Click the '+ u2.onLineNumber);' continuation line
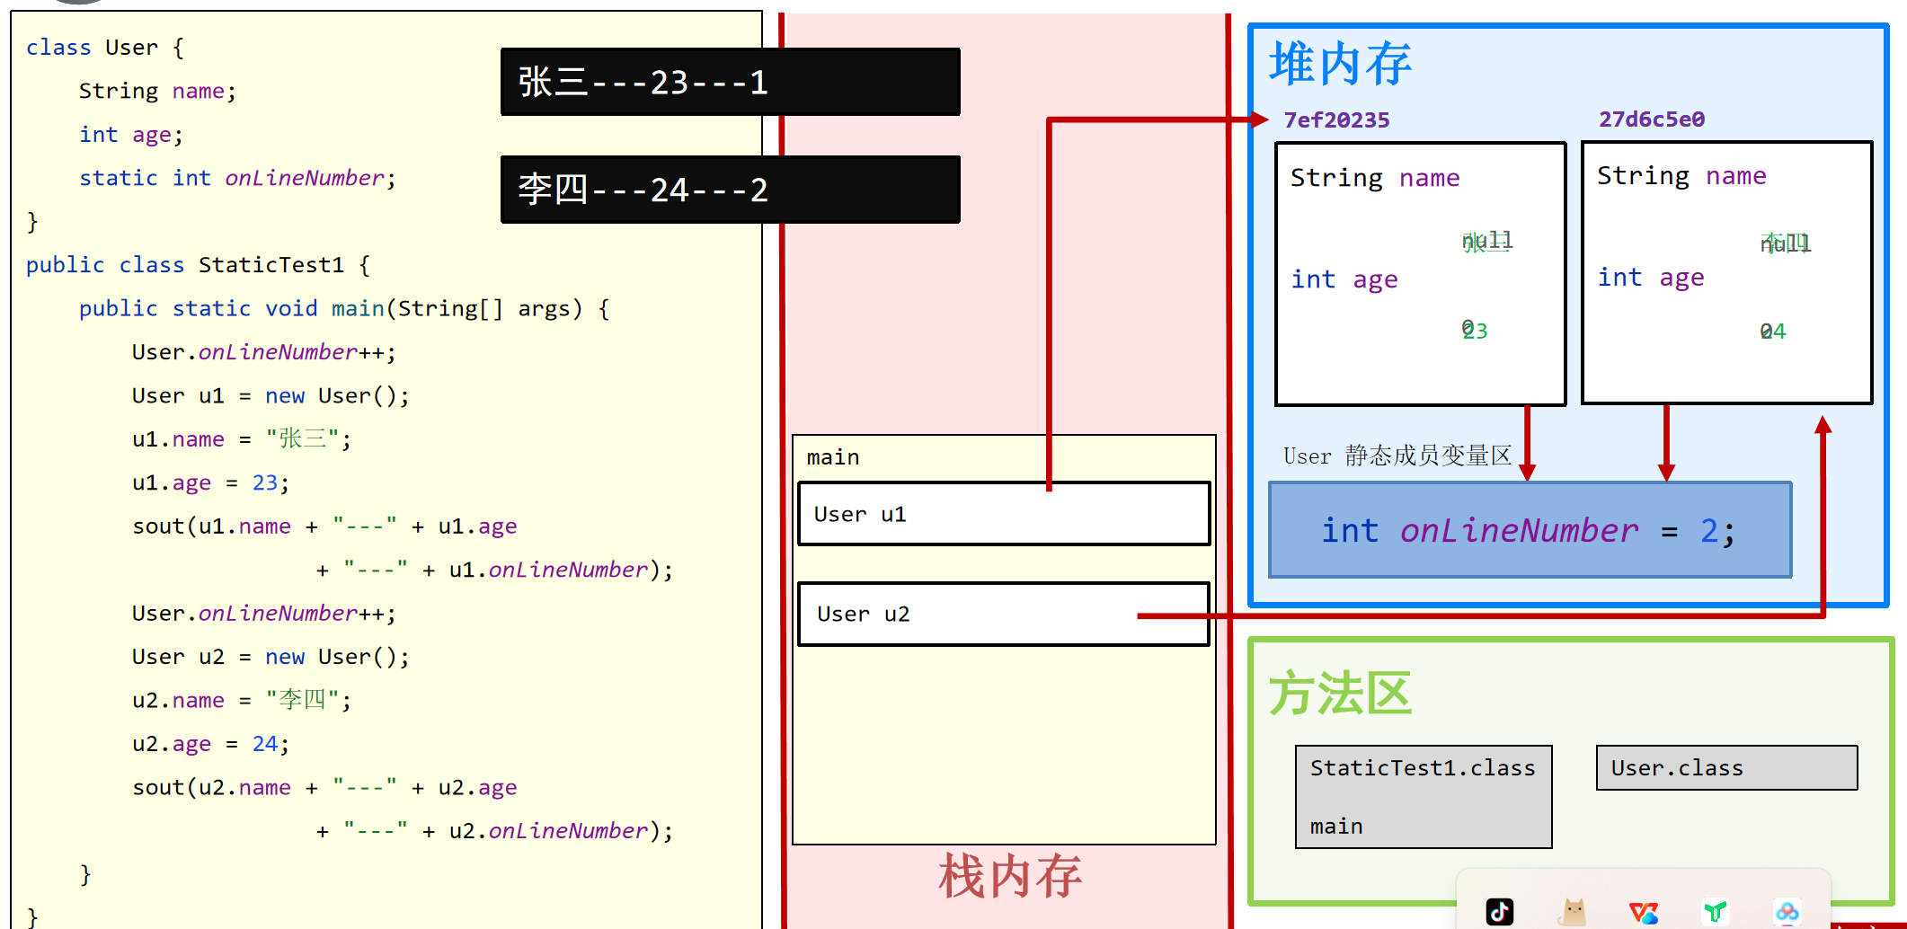 [x=494, y=831]
